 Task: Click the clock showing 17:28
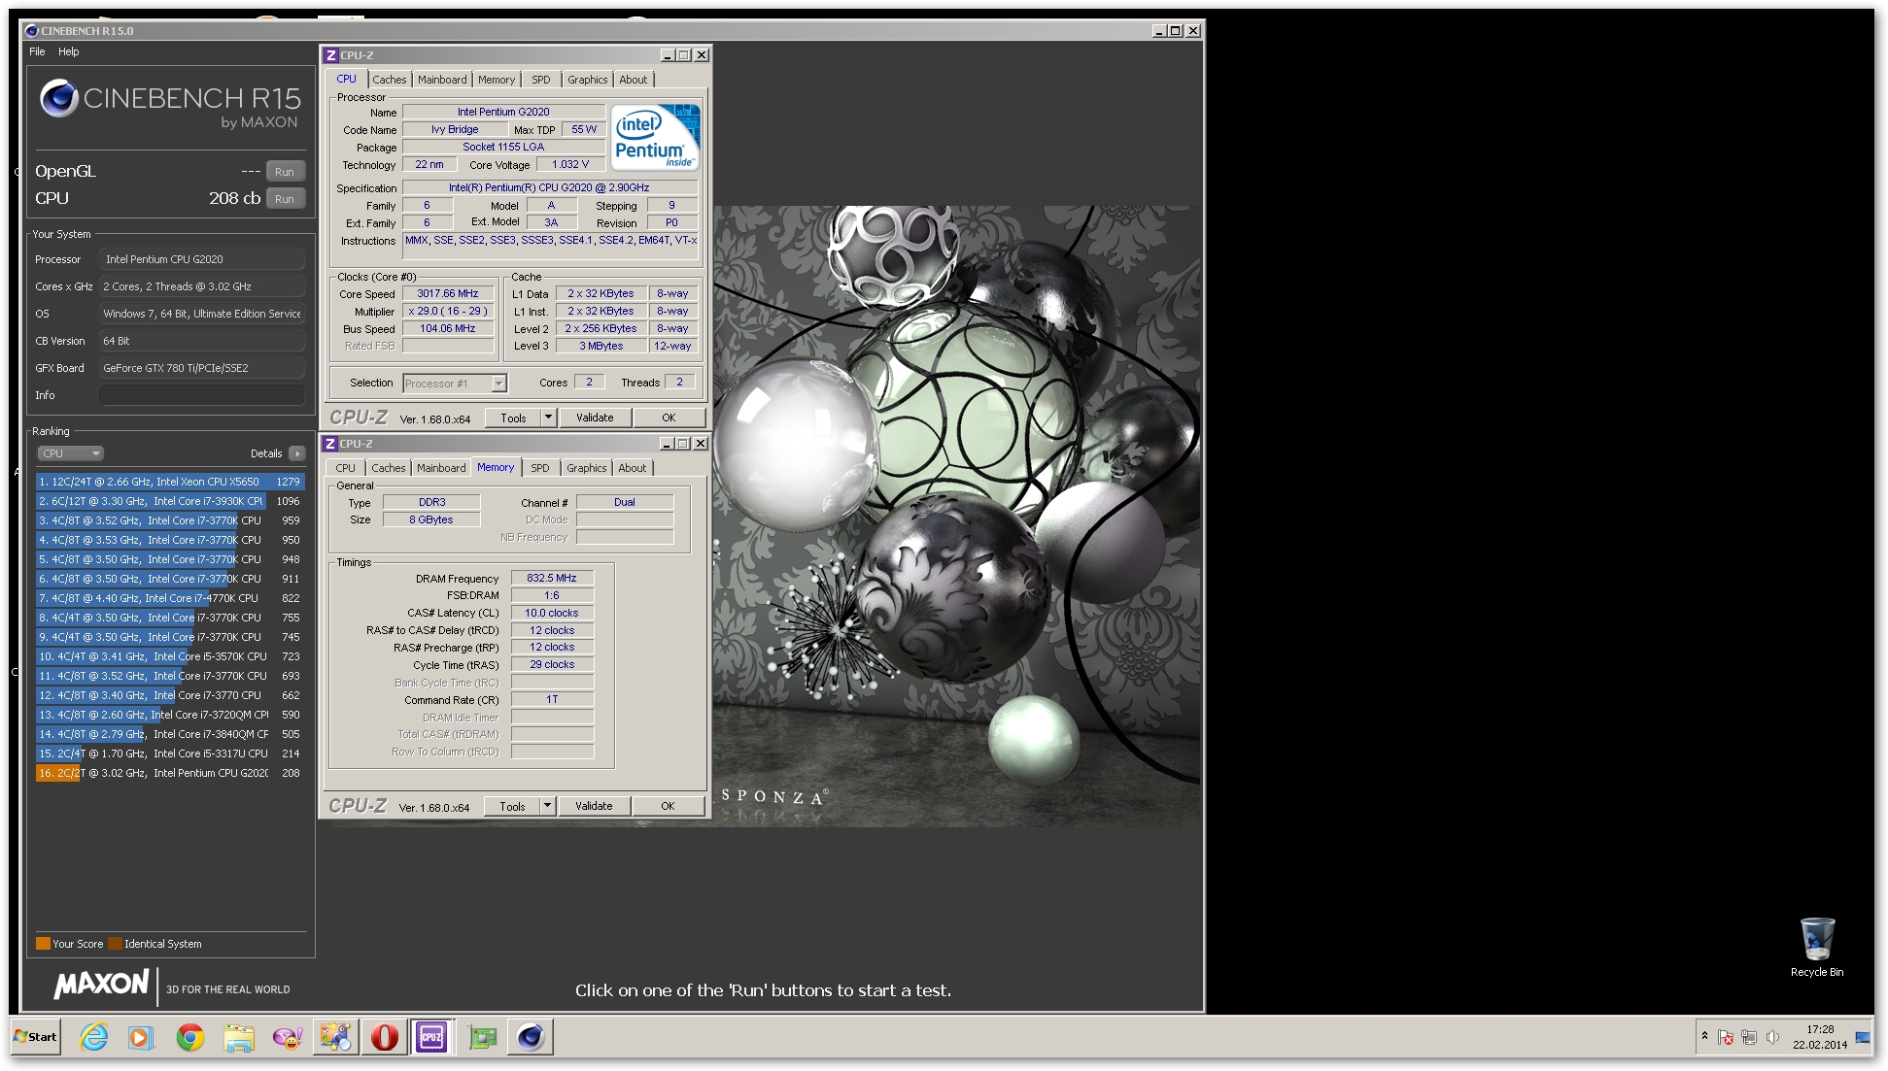pos(1820,1029)
